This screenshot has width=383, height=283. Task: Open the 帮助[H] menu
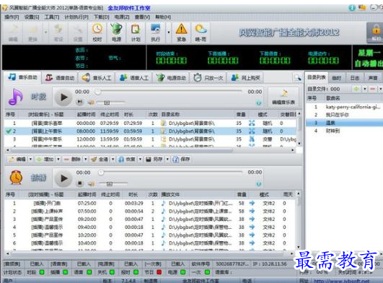(x=163, y=17)
